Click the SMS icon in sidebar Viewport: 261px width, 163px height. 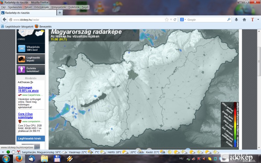click(22, 48)
